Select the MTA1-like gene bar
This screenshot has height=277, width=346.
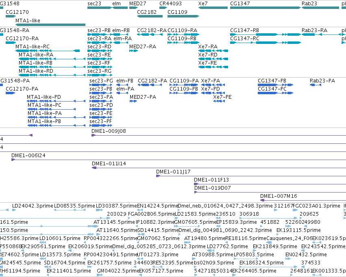click(50, 25)
